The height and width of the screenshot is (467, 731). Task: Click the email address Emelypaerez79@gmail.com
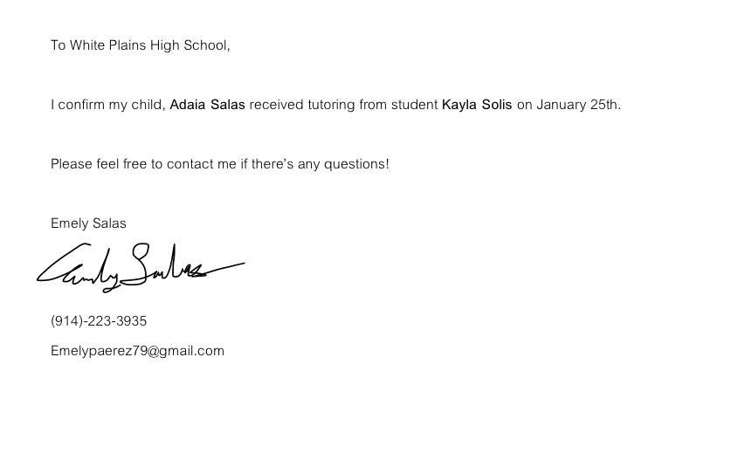pyautogui.click(x=137, y=351)
